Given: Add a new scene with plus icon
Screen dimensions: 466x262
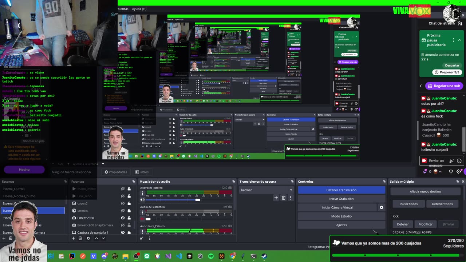Looking at the screenshot, I should click(4, 238).
